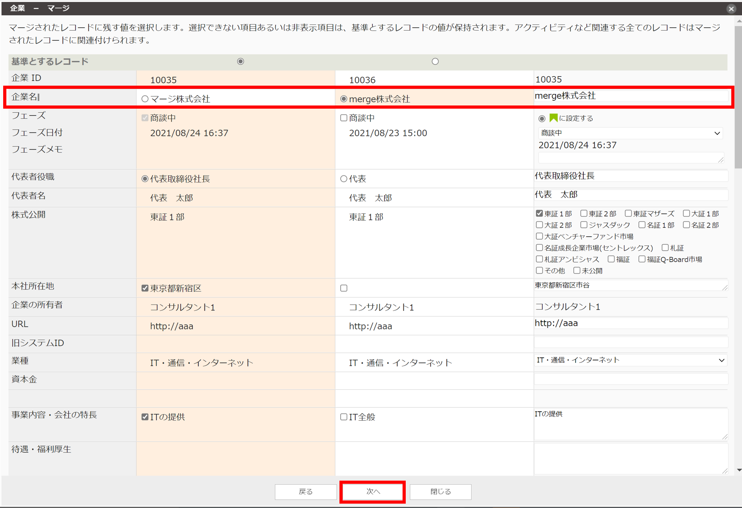Choose マージ株式会社 as company name
742x508 pixels.
[145, 99]
